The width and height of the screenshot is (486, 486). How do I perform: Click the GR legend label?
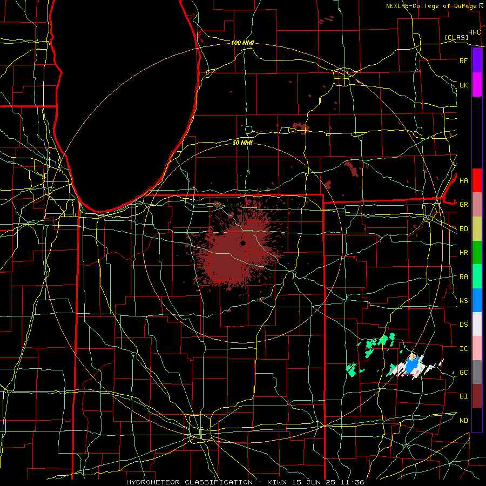463,205
